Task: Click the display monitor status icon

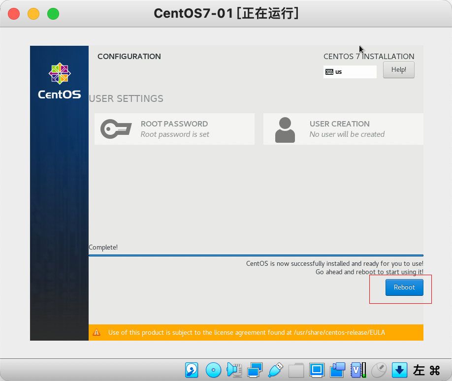Action: coord(317,370)
